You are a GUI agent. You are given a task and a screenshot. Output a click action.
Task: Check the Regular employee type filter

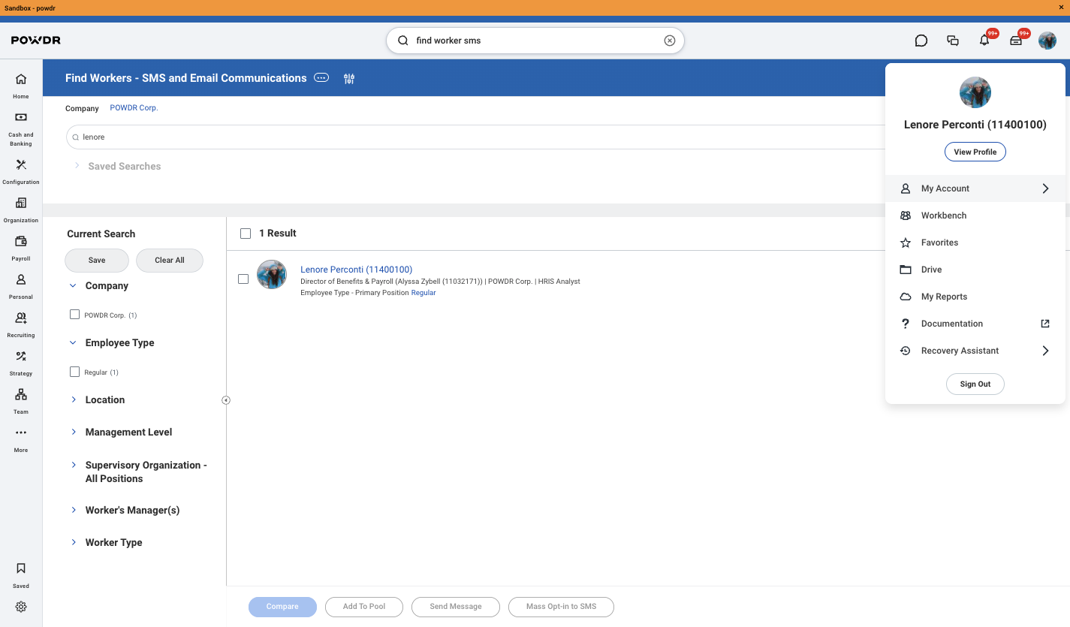coord(74,372)
